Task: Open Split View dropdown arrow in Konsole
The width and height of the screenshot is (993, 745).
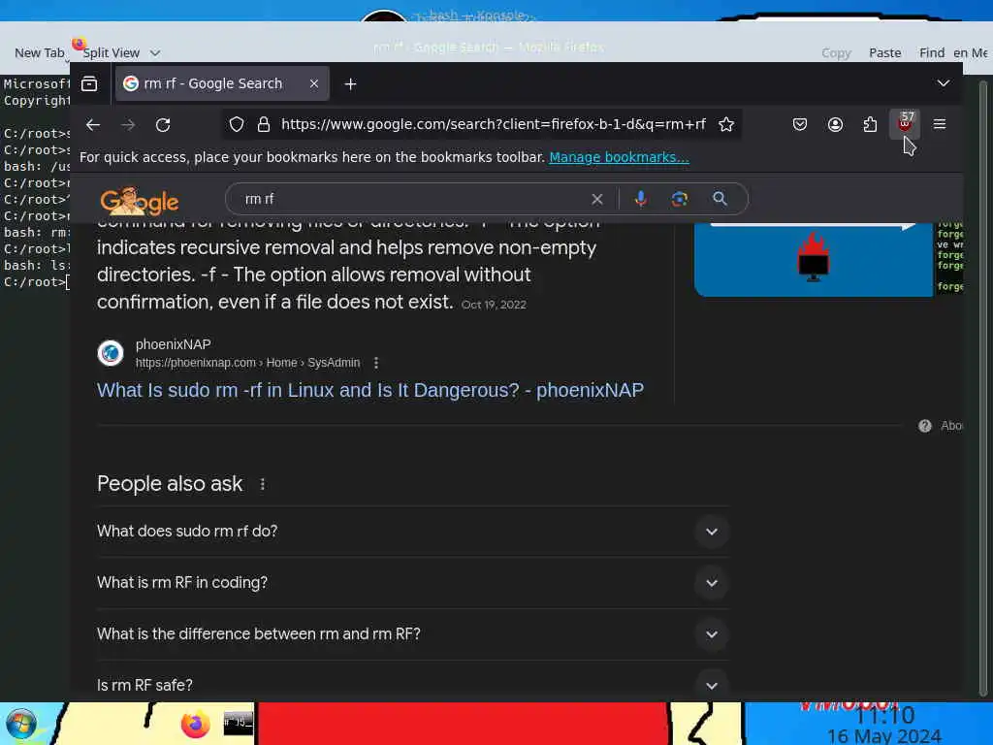Action: point(155,53)
